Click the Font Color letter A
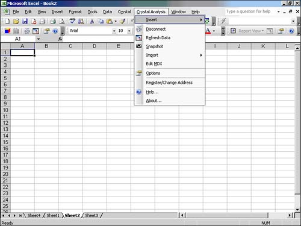 tap(208, 31)
